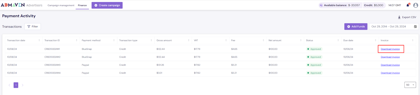The image size is (420, 95).
Task: Click the Payment Activity heading
Action: click(x=19, y=16)
